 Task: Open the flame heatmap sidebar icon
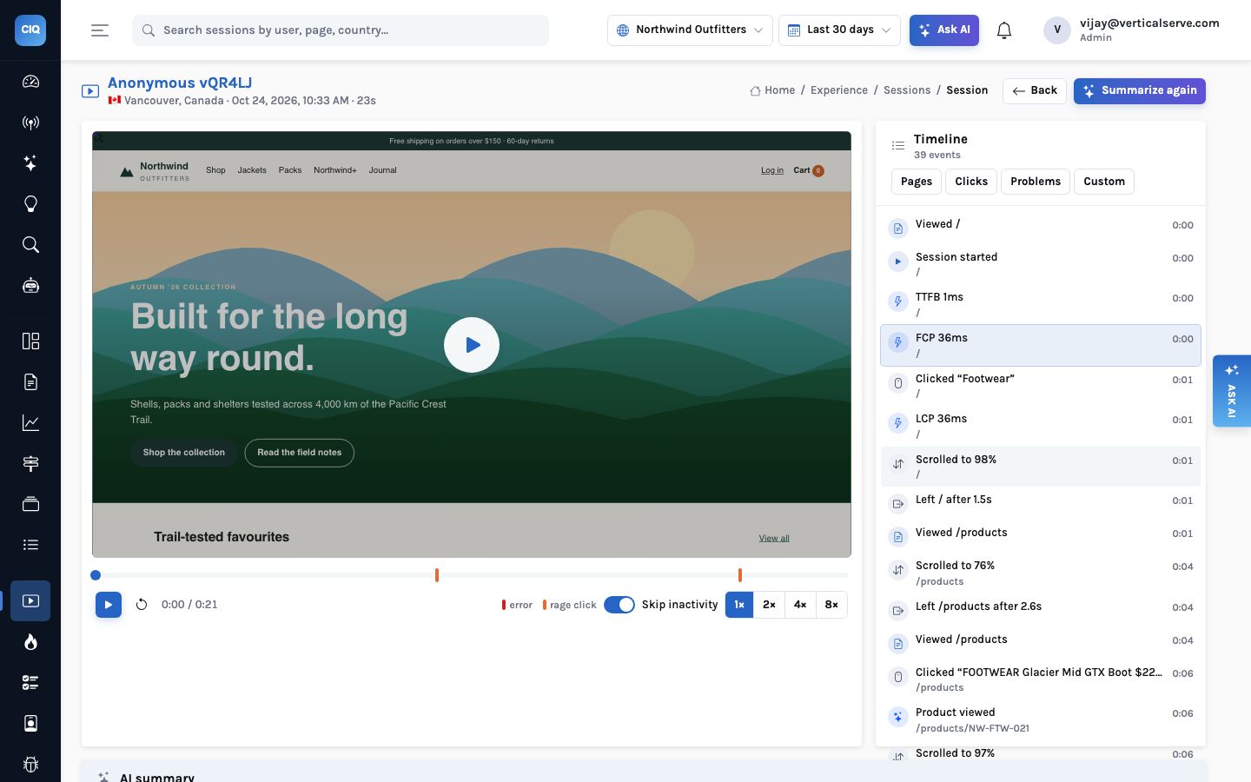point(30,641)
